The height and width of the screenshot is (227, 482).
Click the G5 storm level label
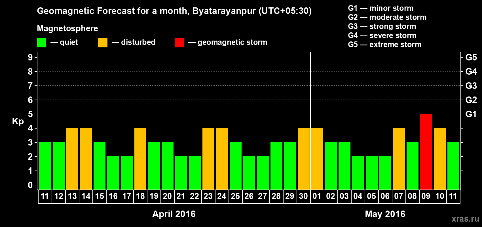pyautogui.click(x=471, y=57)
